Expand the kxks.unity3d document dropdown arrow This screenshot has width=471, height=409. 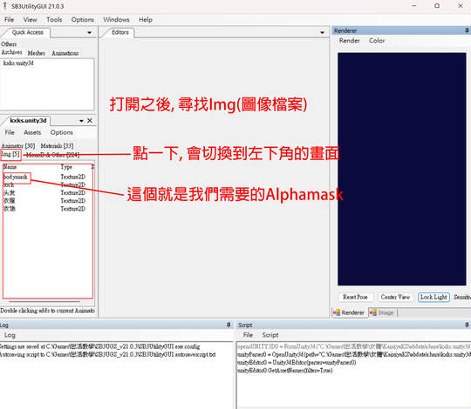(81, 121)
